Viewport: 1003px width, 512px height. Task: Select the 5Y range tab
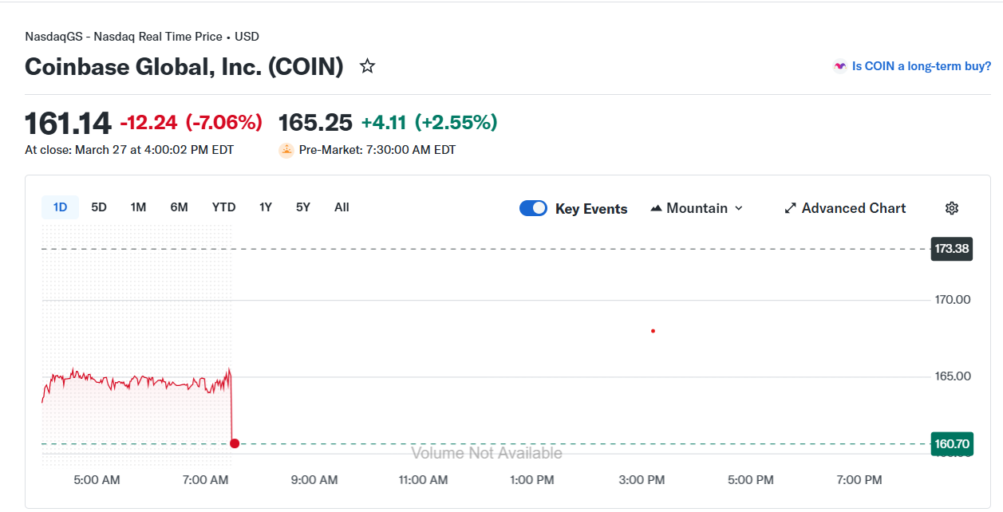pos(302,207)
